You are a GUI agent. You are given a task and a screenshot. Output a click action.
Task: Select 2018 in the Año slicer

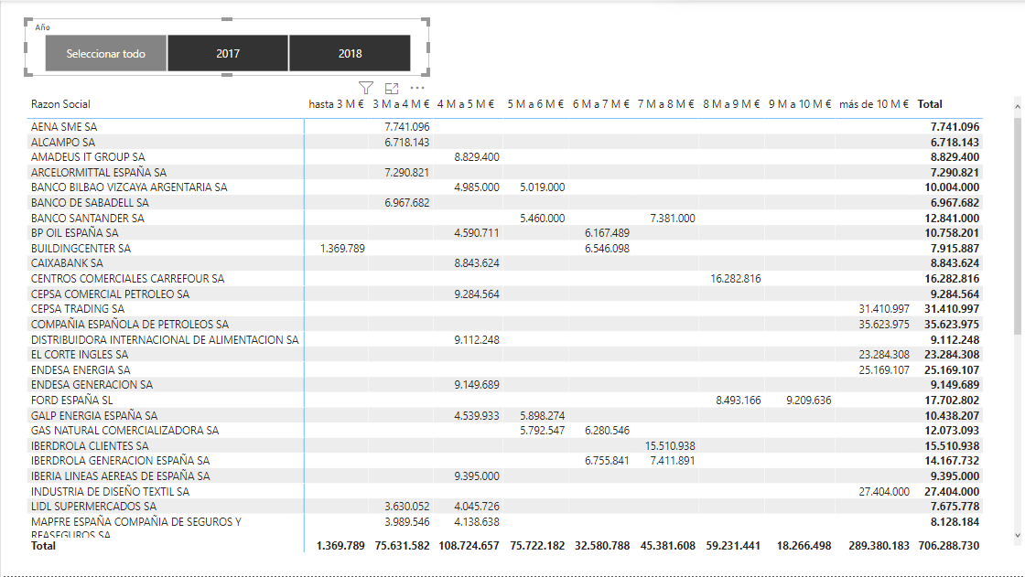[350, 53]
